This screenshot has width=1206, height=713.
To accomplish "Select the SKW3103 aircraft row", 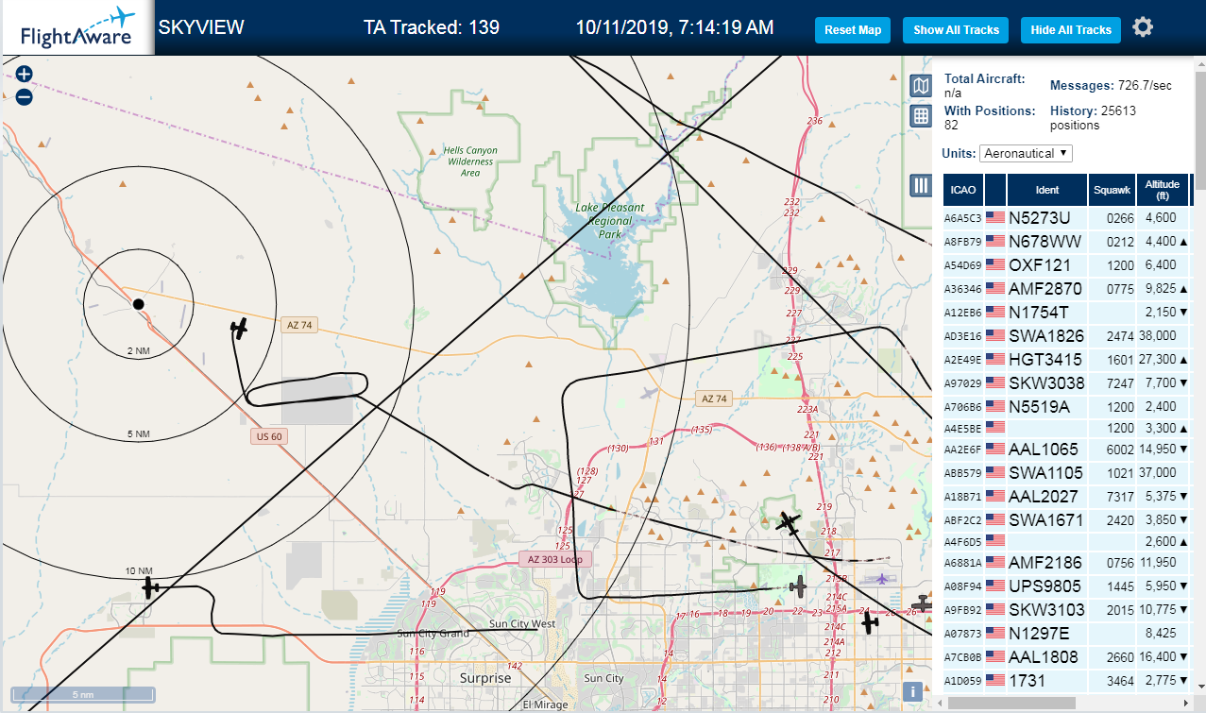I will pos(1067,609).
